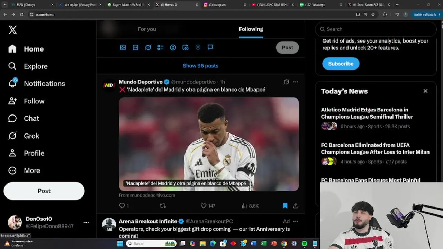The height and width of the screenshot is (249, 443).
Task: Click the Arena Breakout Infinite avatar
Action: click(109, 224)
